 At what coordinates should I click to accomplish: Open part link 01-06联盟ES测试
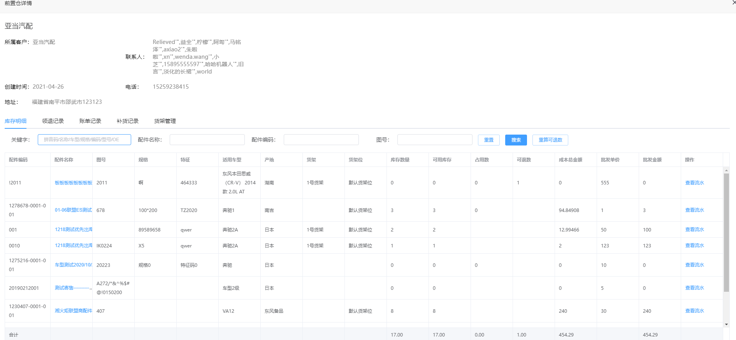74,210
